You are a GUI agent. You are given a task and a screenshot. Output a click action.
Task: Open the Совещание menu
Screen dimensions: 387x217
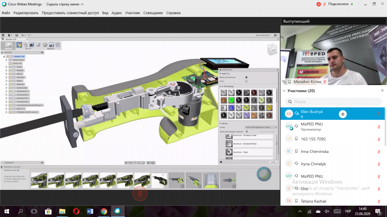click(153, 13)
